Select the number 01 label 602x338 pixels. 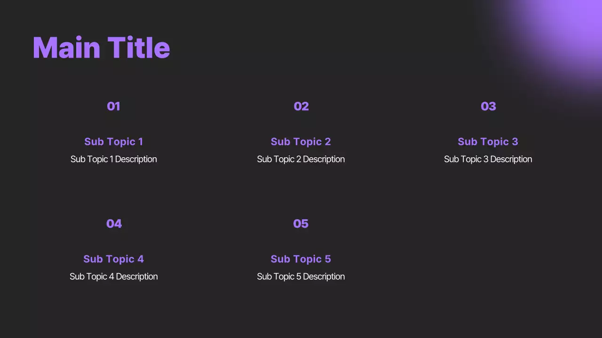click(113, 106)
